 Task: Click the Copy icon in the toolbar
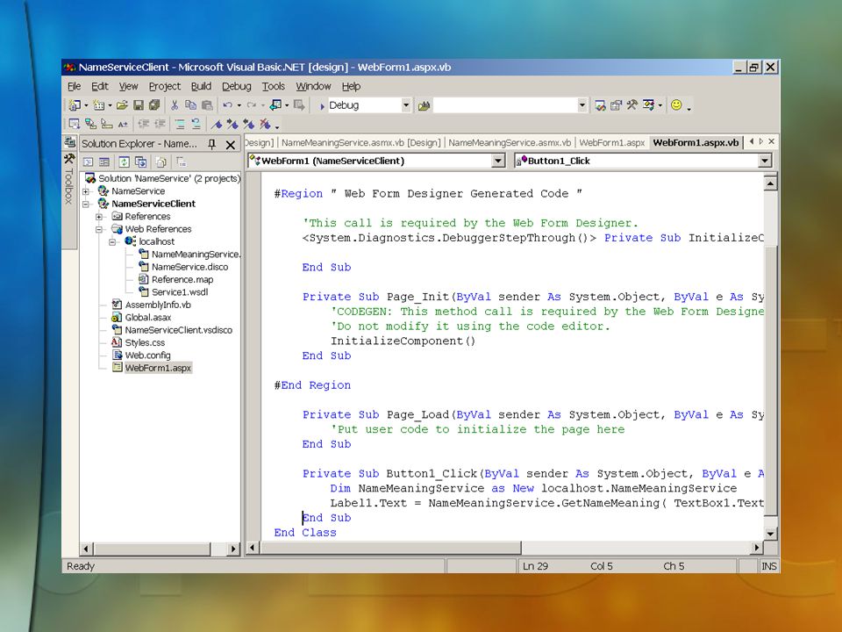coord(190,105)
